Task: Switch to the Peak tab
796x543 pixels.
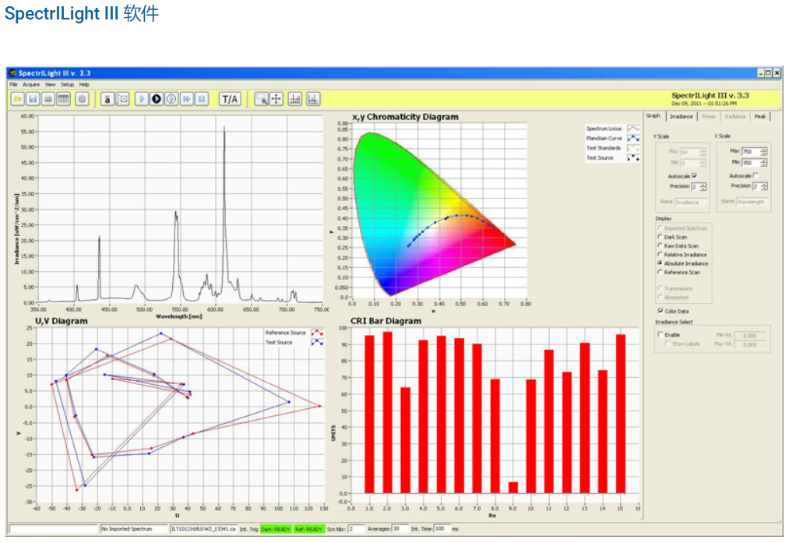Action: (760, 116)
